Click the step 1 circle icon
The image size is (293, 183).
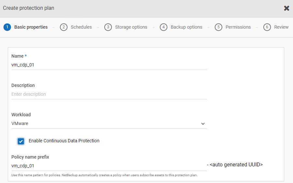coord(7,27)
